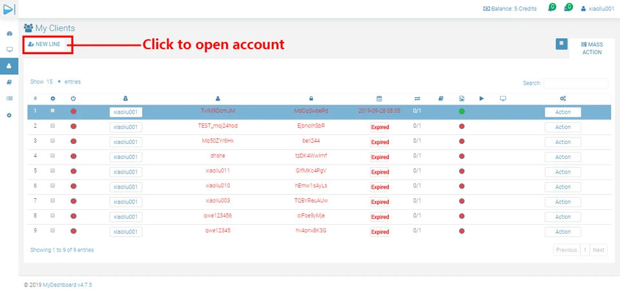Click username TEST_moj24hod

pyautogui.click(x=218, y=126)
